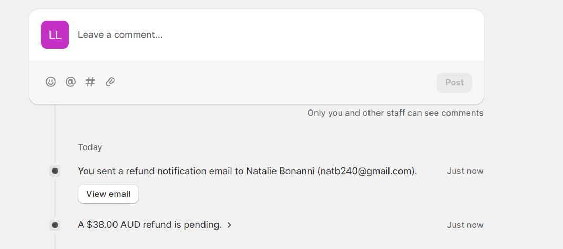563x249 pixels.
Task: Click the natb240@gmail.com address
Action: 366,171
